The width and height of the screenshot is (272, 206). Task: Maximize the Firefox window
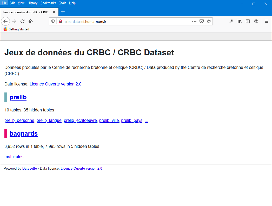pyautogui.click(x=254, y=4)
